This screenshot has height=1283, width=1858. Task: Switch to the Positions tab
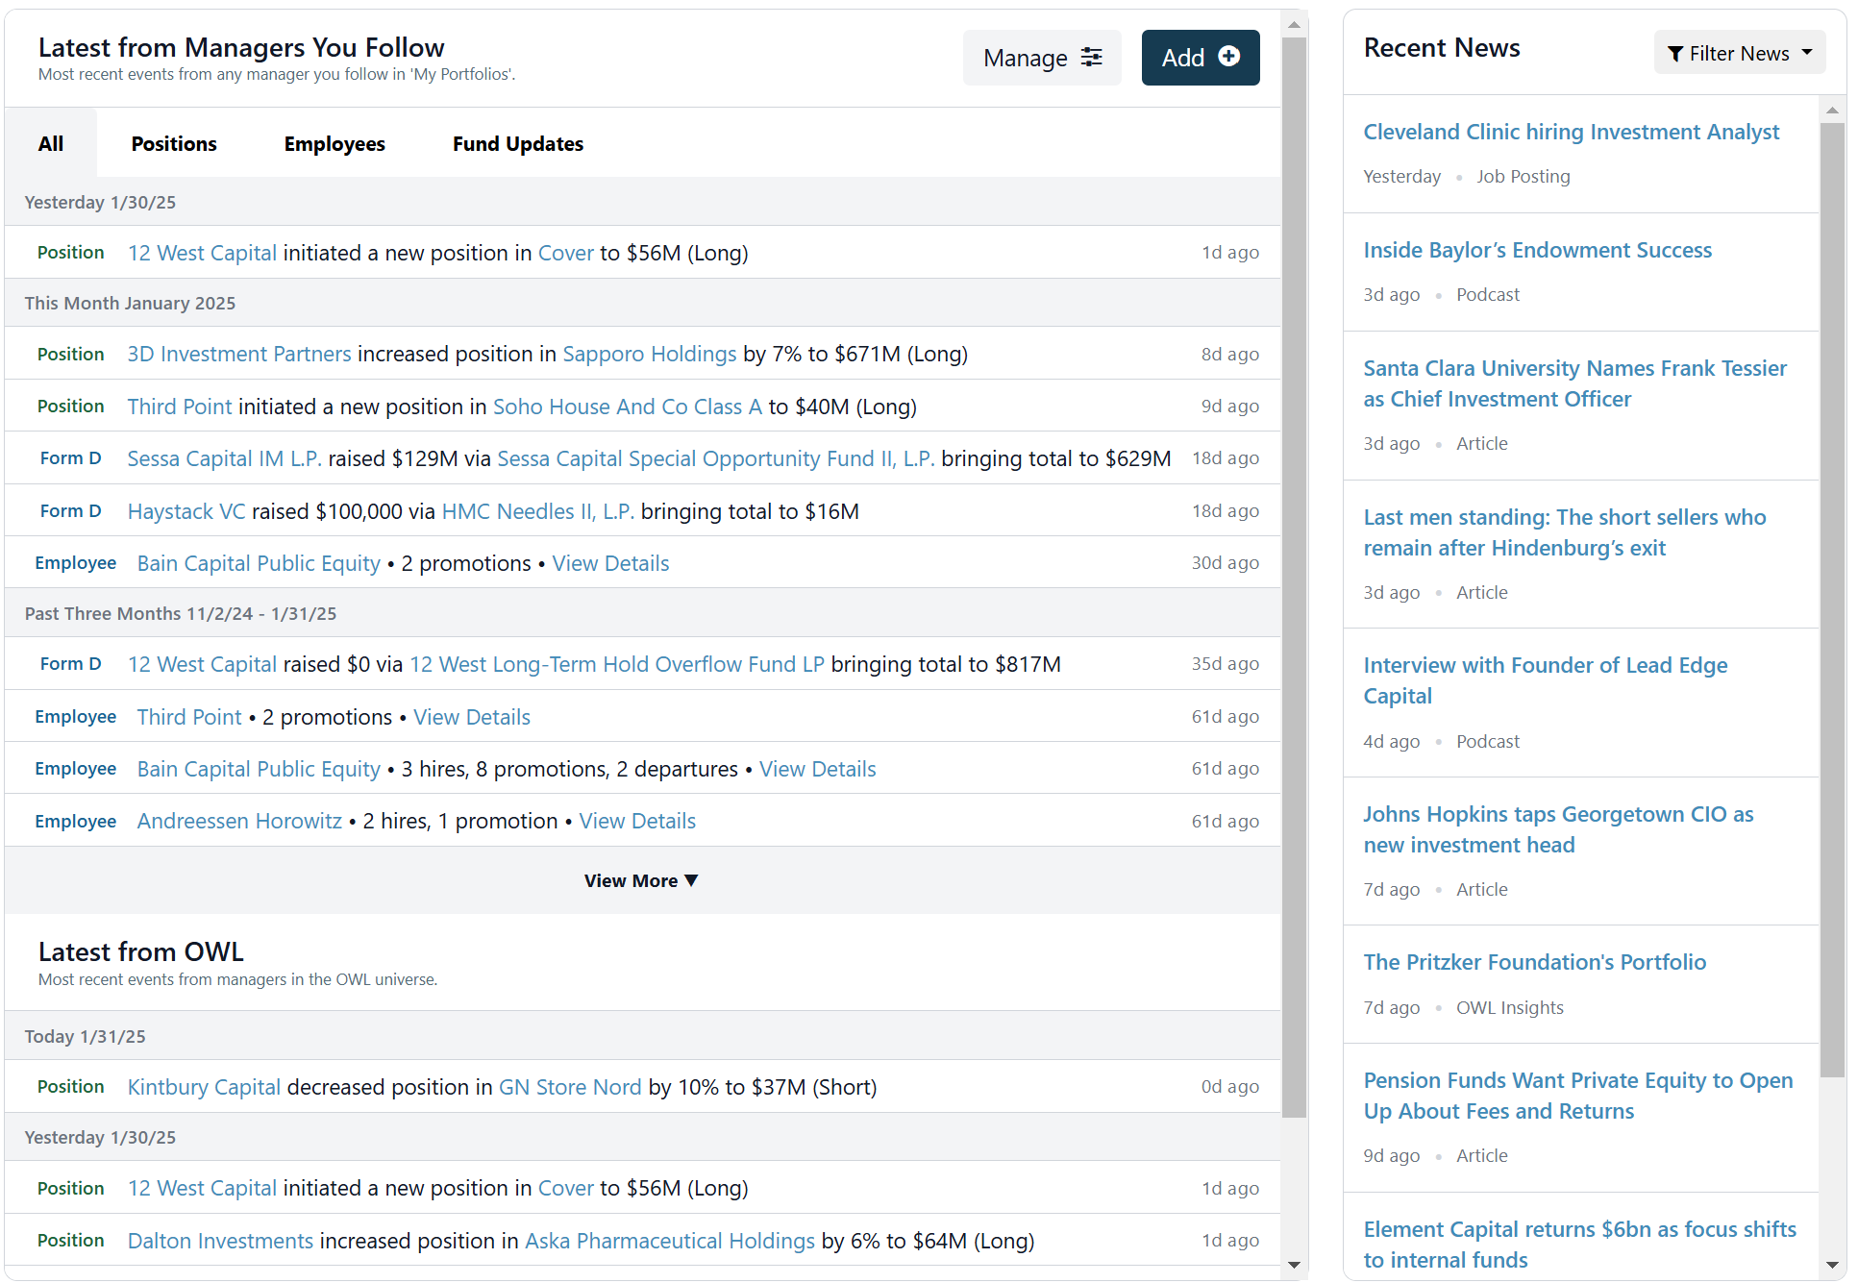coord(174,144)
